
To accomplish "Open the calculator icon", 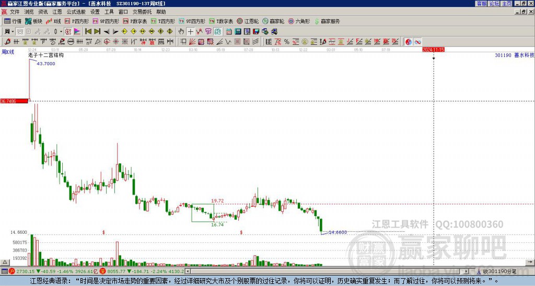I will (238, 32).
